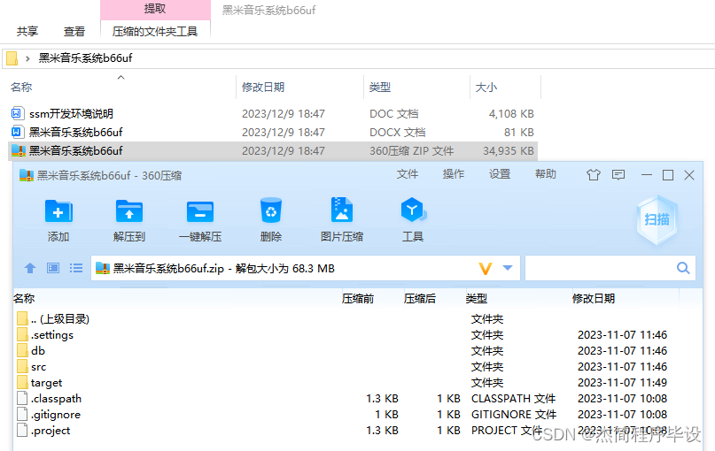Click the 删除 trash bin icon
This screenshot has height=451, width=715.
pos(271,210)
